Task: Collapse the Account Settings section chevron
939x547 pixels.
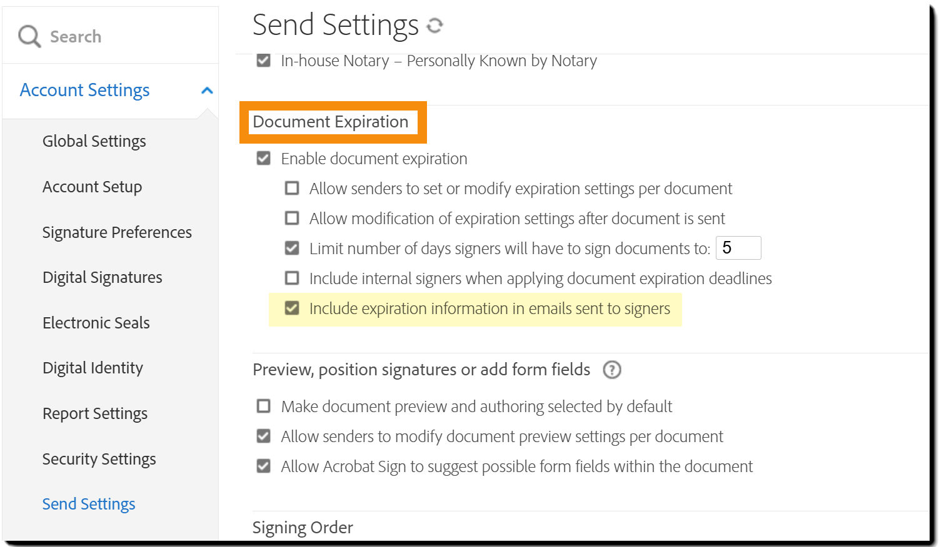Action: coord(207,90)
